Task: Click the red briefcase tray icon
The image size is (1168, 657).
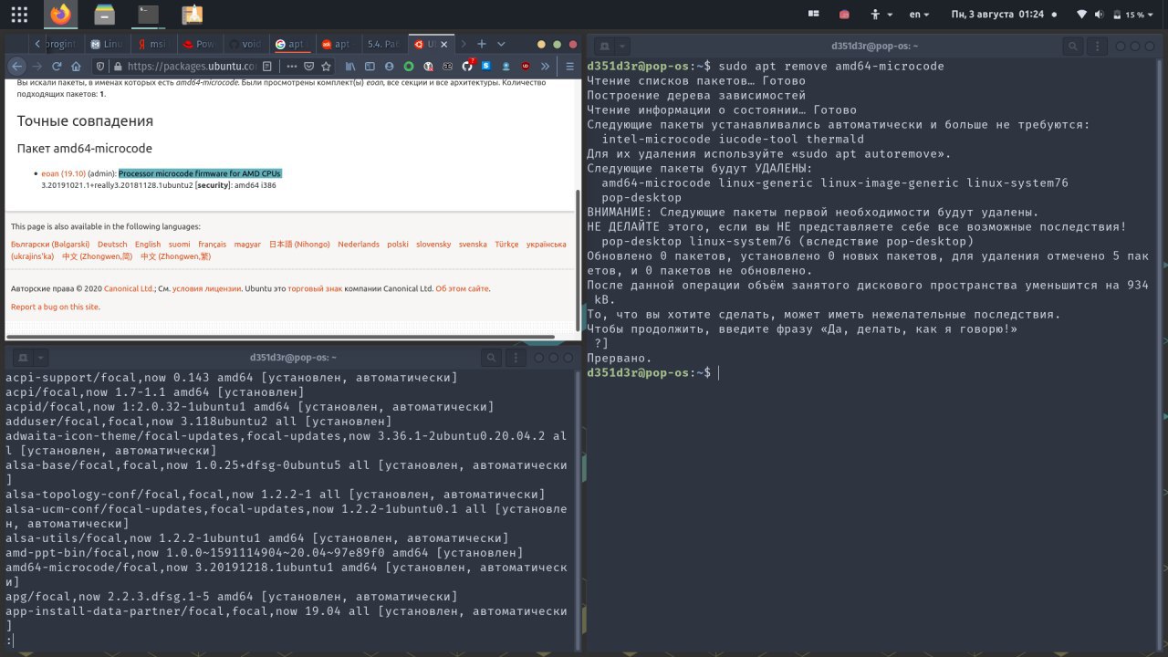Action: [844, 15]
